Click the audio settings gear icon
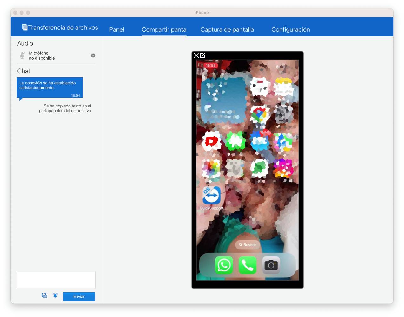 coord(93,55)
